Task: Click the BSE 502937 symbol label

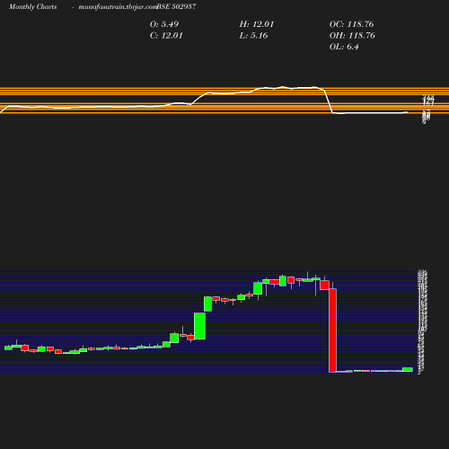Action: [x=176, y=6]
